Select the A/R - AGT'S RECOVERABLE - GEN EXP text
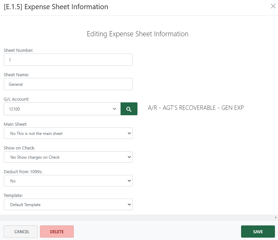 [x=196, y=108]
